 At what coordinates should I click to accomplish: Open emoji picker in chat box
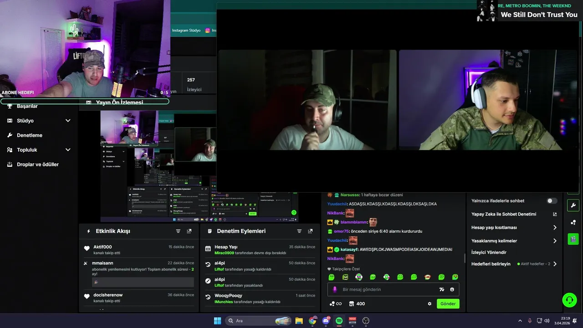(452, 289)
